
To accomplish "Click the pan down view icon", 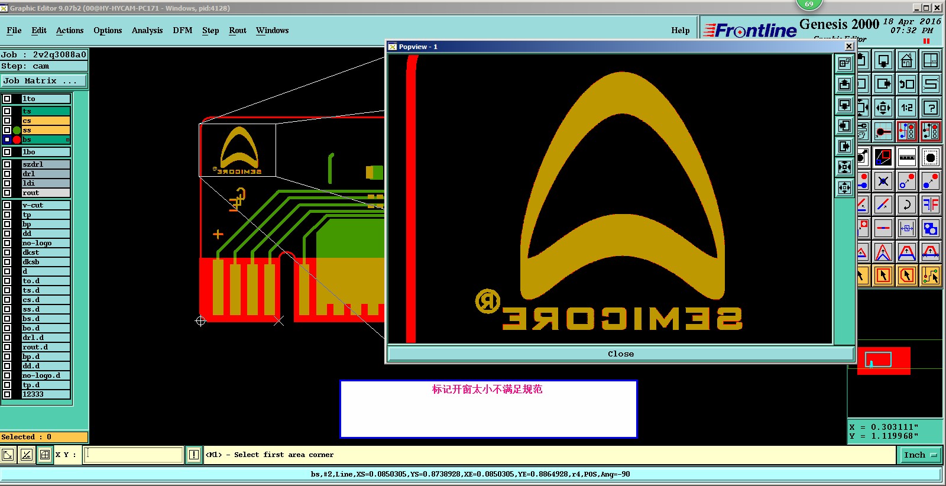I will 883,61.
